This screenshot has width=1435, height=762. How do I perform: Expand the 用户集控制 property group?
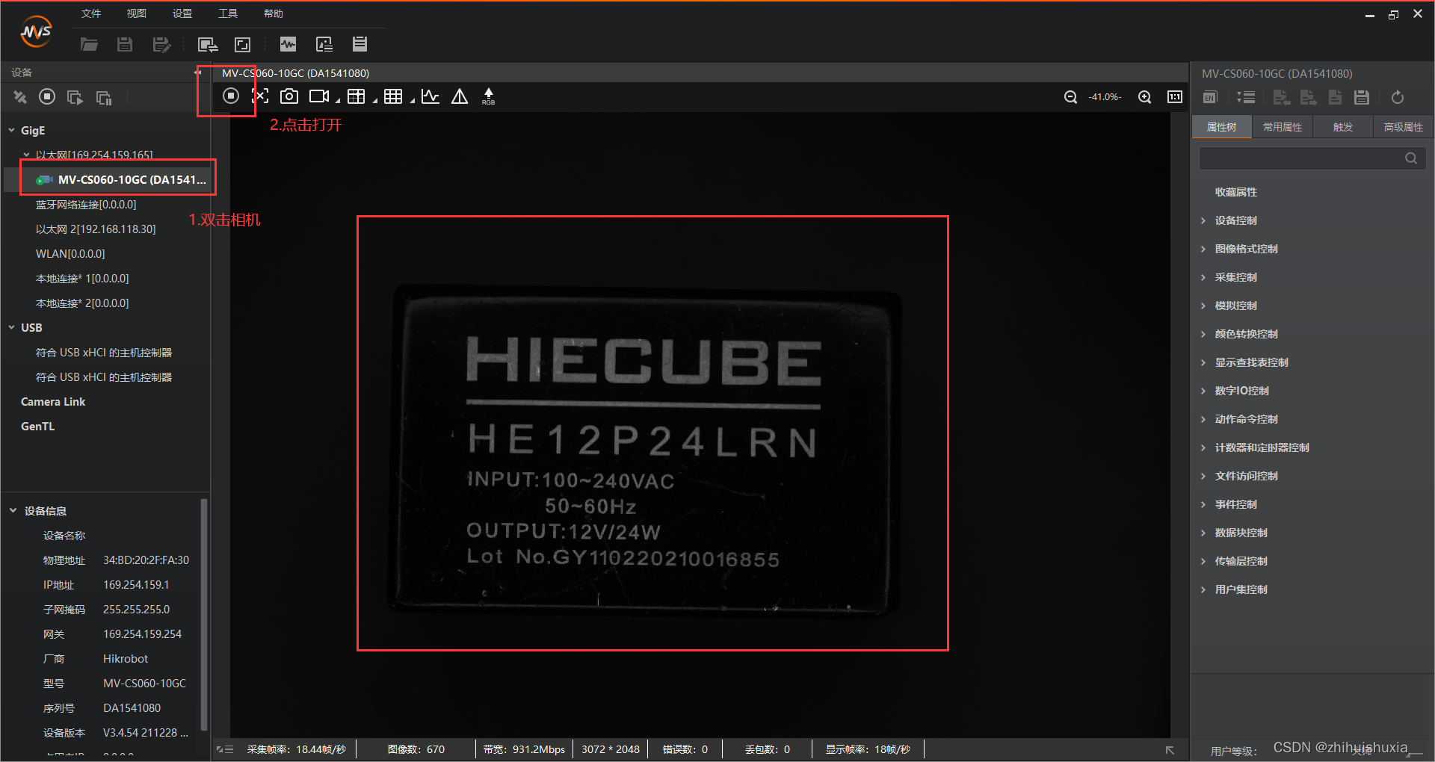click(1203, 589)
